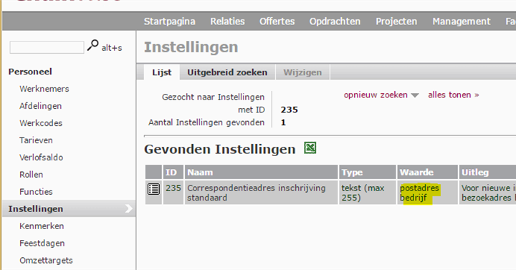516x270 pixels.
Task: Open Feestdagen in the sidebar
Action: (x=42, y=243)
